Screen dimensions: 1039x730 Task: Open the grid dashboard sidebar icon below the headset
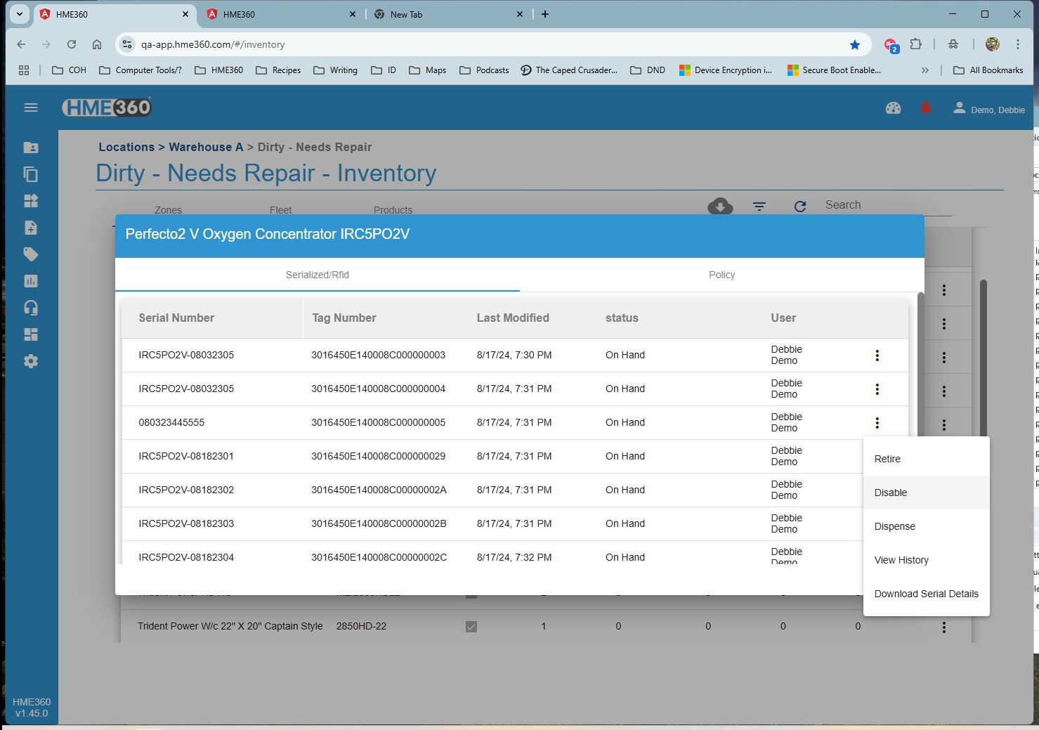[x=30, y=334]
